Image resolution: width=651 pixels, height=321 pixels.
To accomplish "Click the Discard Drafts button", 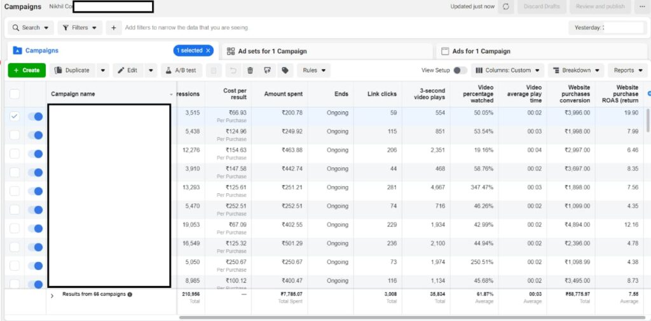I will (x=542, y=6).
